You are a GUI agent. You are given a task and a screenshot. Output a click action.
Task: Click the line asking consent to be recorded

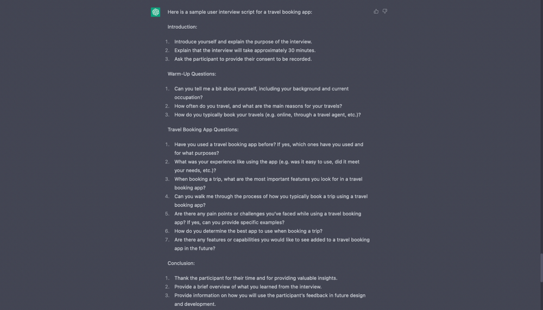click(x=243, y=59)
